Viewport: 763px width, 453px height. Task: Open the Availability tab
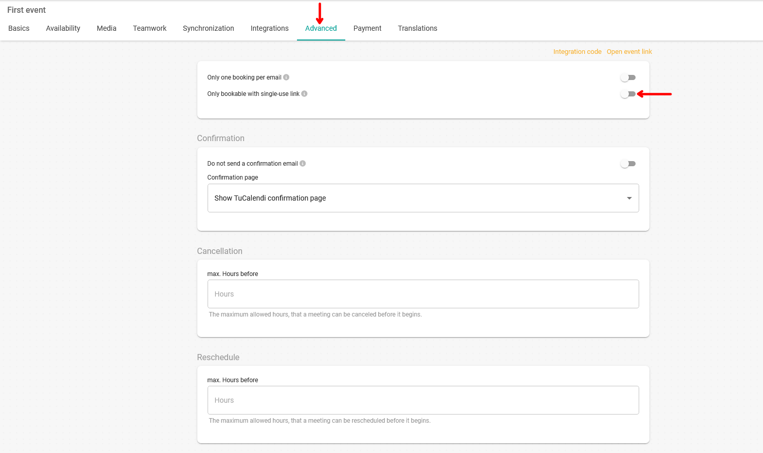[63, 28]
